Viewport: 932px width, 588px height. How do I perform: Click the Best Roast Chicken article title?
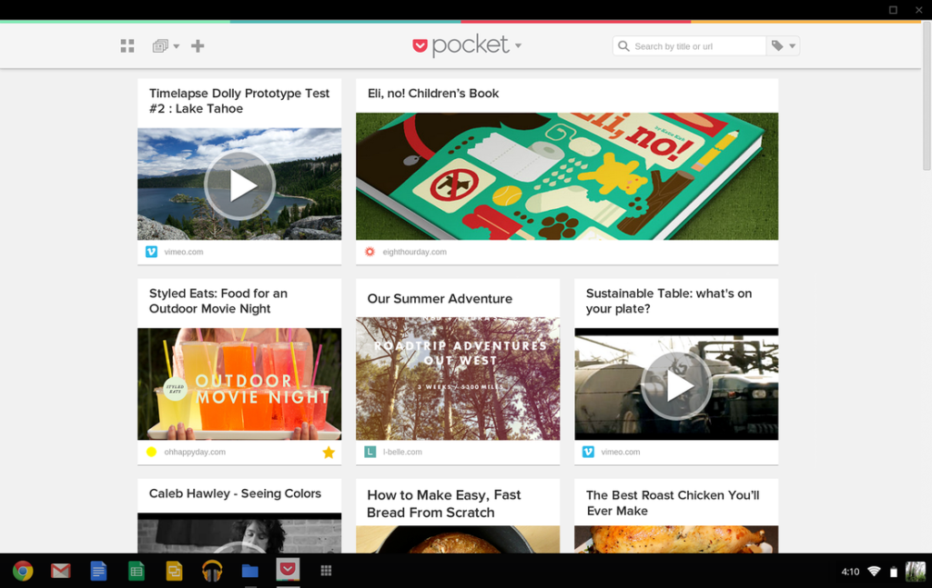coord(673,503)
